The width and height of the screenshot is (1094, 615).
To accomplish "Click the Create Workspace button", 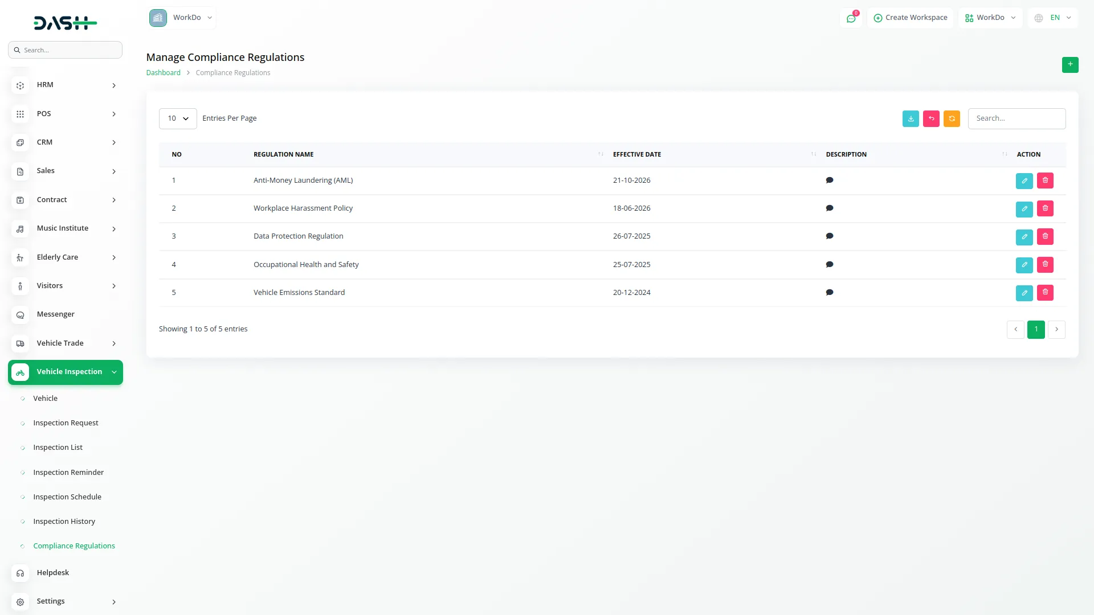I will click(910, 18).
